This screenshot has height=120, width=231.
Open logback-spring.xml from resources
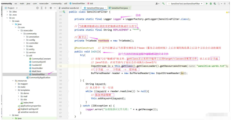pyautogui.click(x=29, y=109)
